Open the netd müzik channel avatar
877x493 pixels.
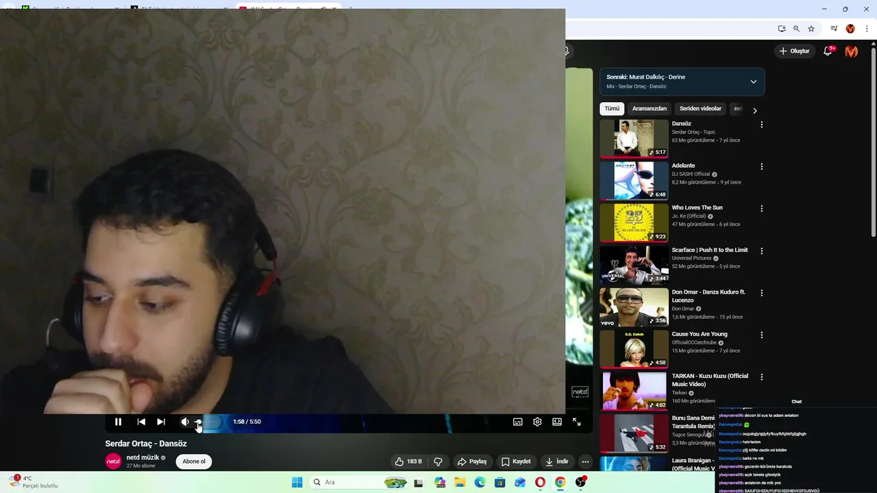[x=113, y=462]
